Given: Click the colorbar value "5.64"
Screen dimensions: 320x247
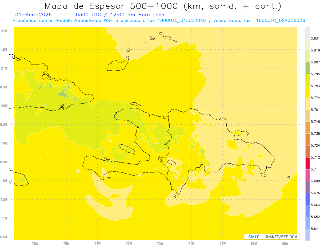Looking at the screenshot, I should coord(314,229).
